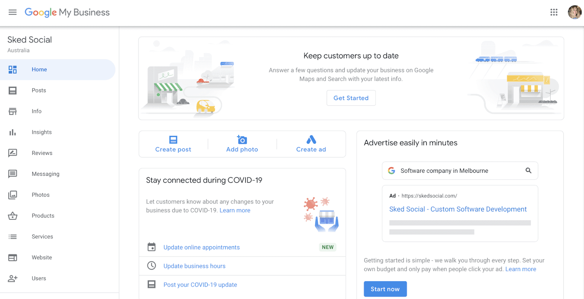
Task: Open Website section in sidebar
Action: pyautogui.click(x=58, y=258)
